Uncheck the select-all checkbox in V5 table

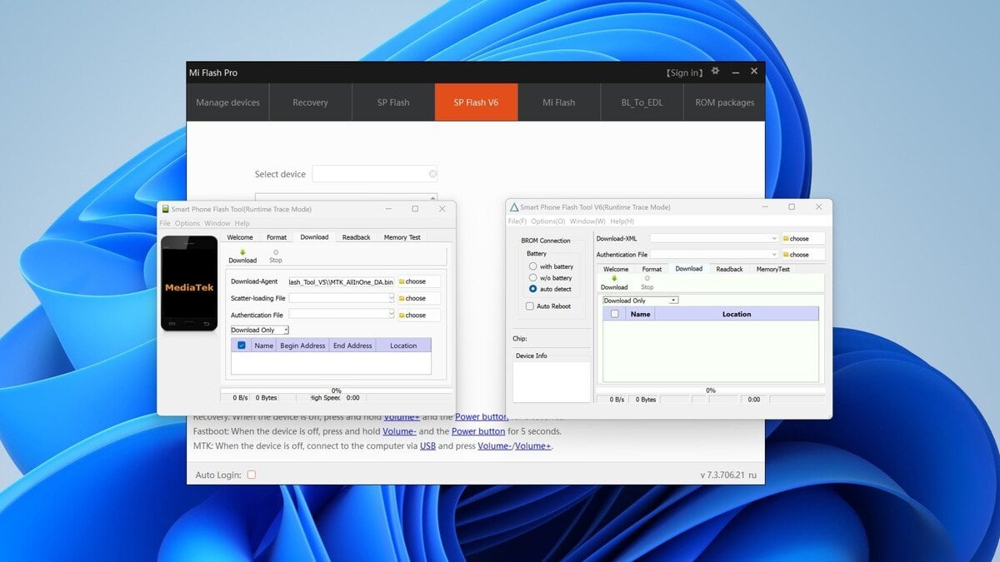point(242,345)
